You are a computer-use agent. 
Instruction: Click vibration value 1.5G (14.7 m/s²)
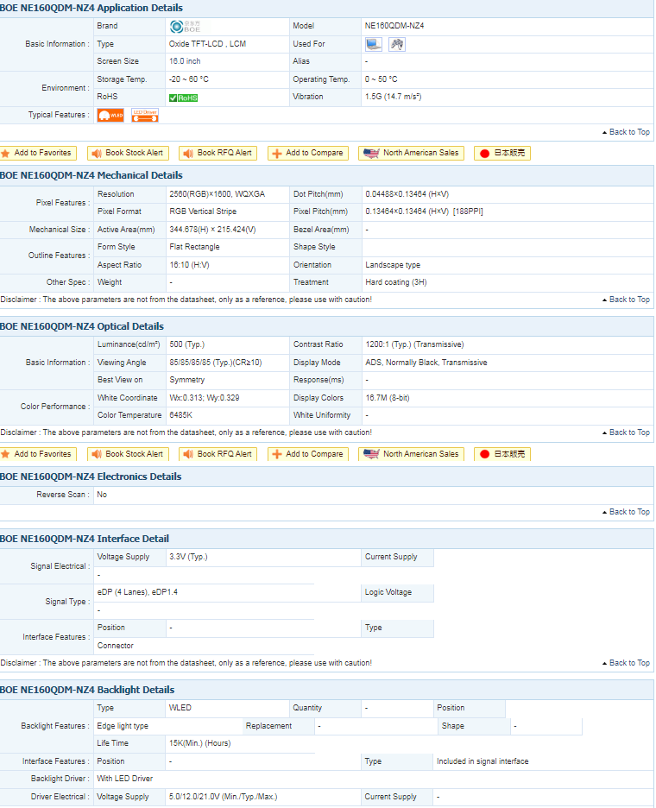(394, 97)
